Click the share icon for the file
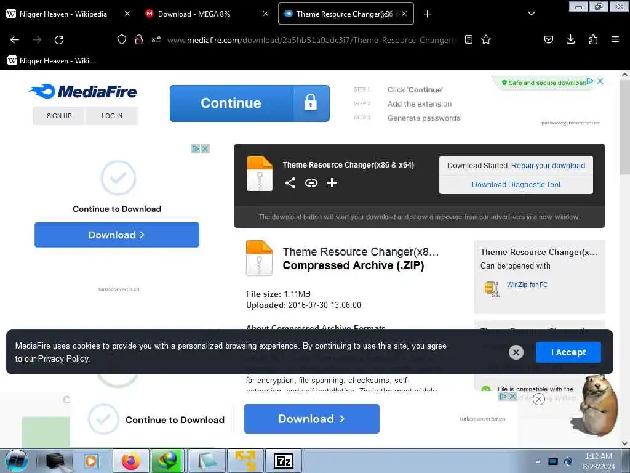The image size is (630, 473). 290,183
